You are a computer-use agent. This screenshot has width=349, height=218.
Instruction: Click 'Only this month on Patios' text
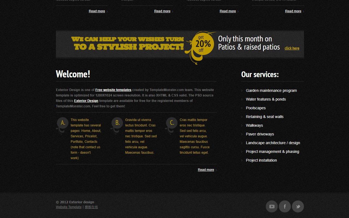(x=249, y=43)
